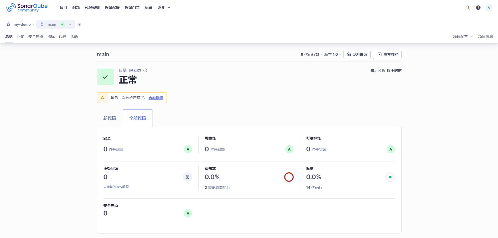Switch to the 新代码 tab
498x238 pixels.
(110, 118)
